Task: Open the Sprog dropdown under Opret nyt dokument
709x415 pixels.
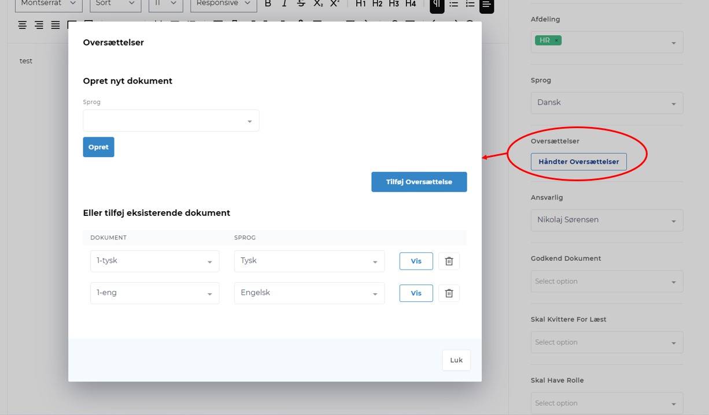Action: click(171, 121)
